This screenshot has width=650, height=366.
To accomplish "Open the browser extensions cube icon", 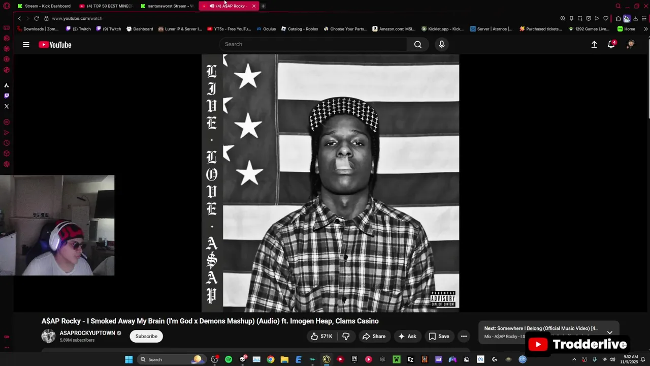I will pyautogui.click(x=618, y=18).
